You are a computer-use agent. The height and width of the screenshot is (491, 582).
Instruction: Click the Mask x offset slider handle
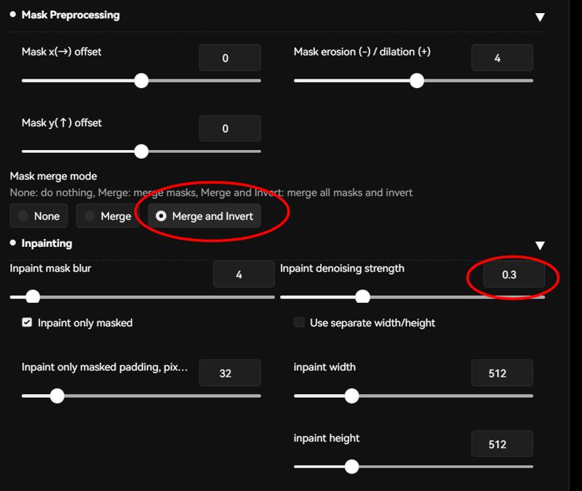[141, 81]
